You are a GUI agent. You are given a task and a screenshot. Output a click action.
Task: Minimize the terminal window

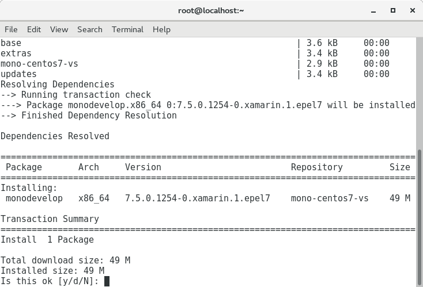(x=373, y=11)
